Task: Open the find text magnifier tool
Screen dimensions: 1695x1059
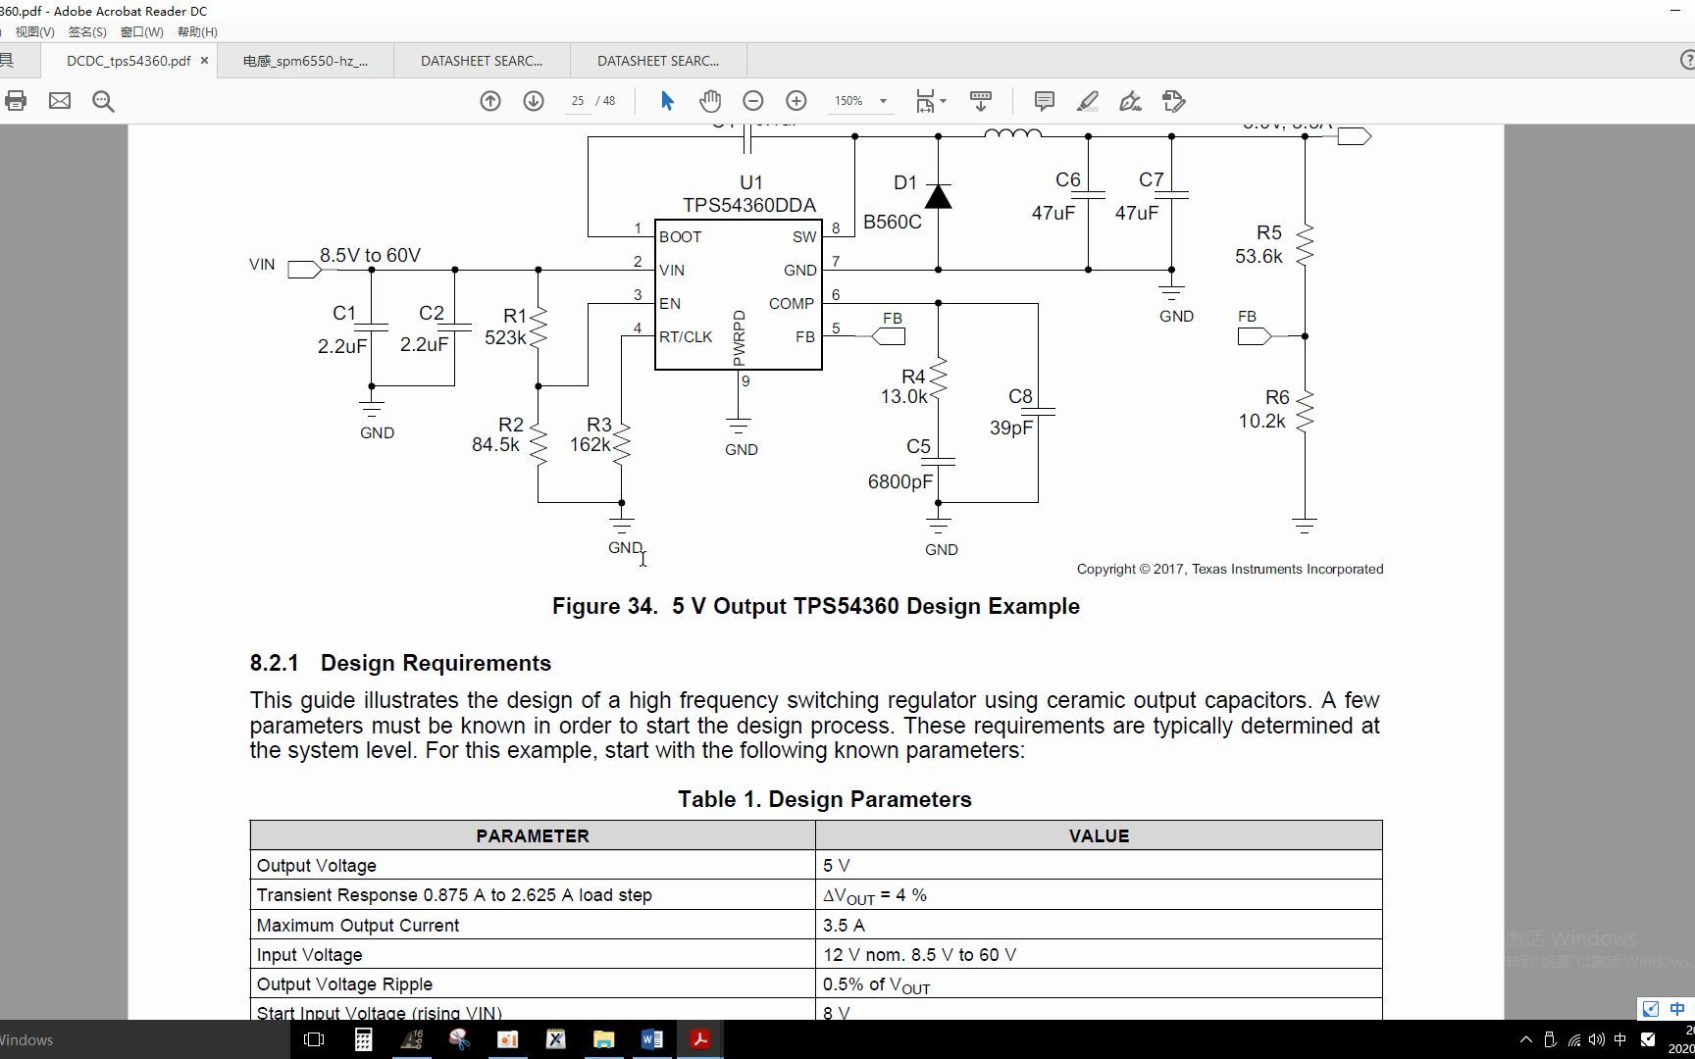Action: (103, 101)
